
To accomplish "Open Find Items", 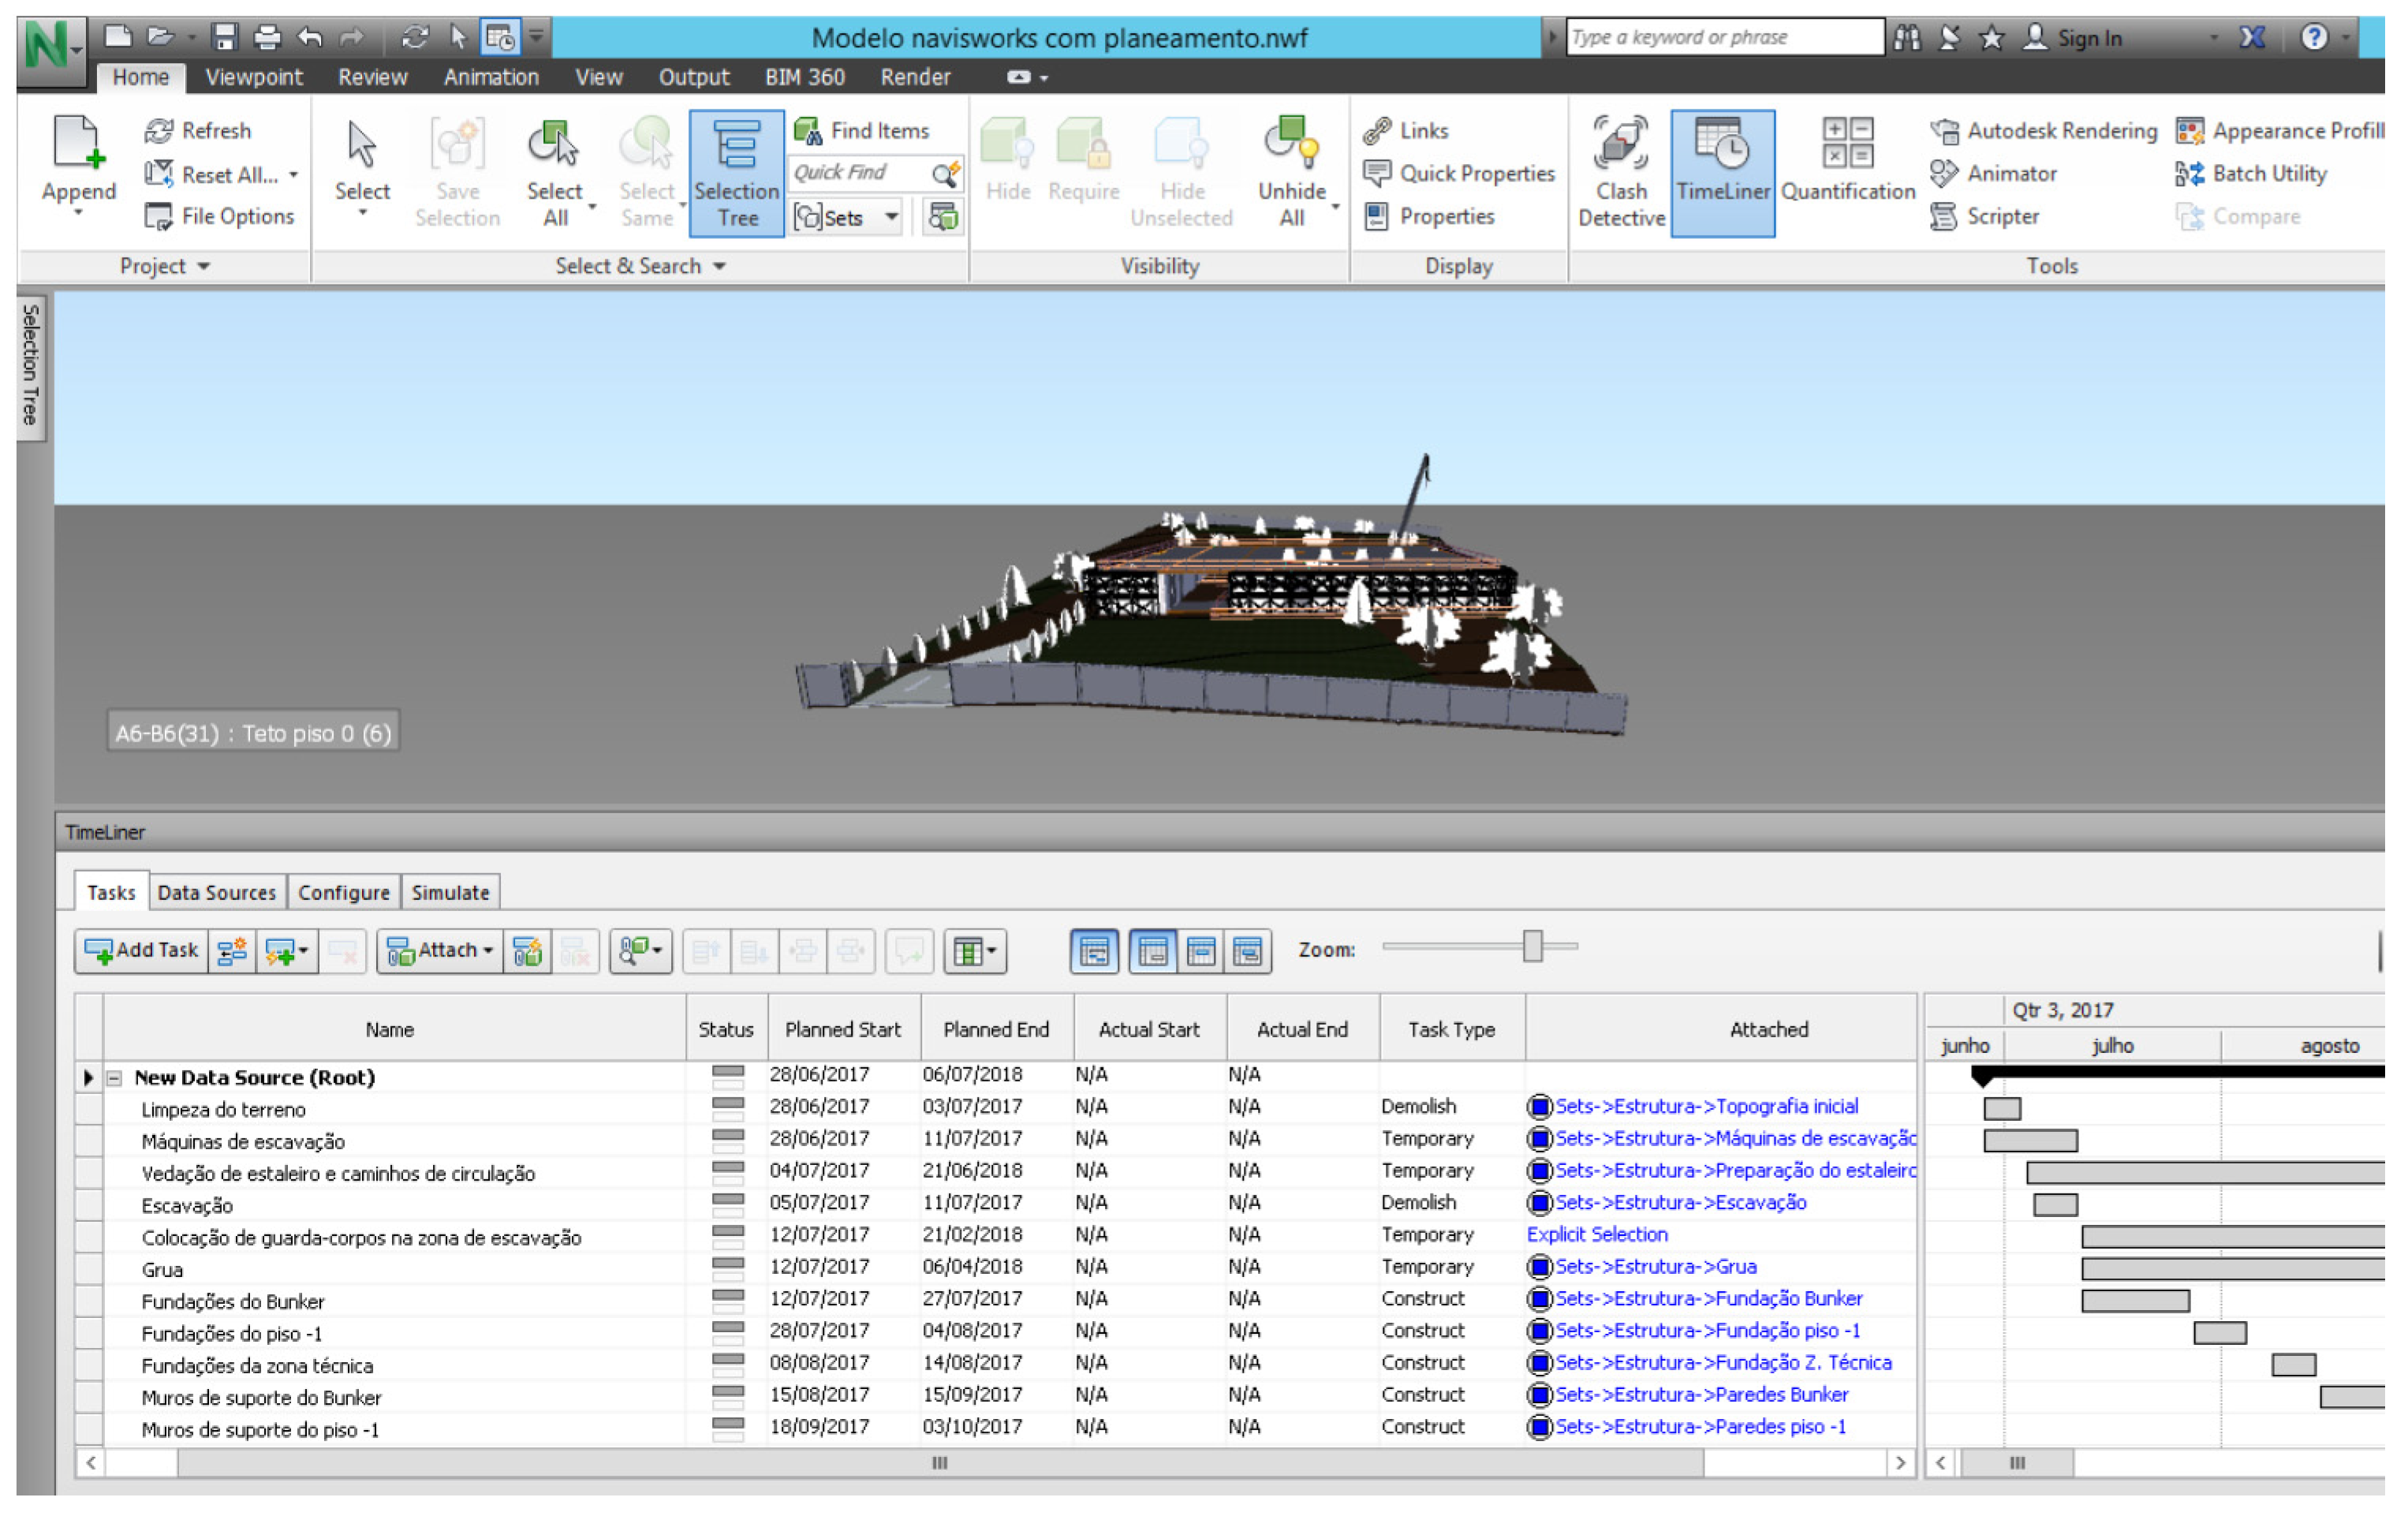I will click(862, 130).
